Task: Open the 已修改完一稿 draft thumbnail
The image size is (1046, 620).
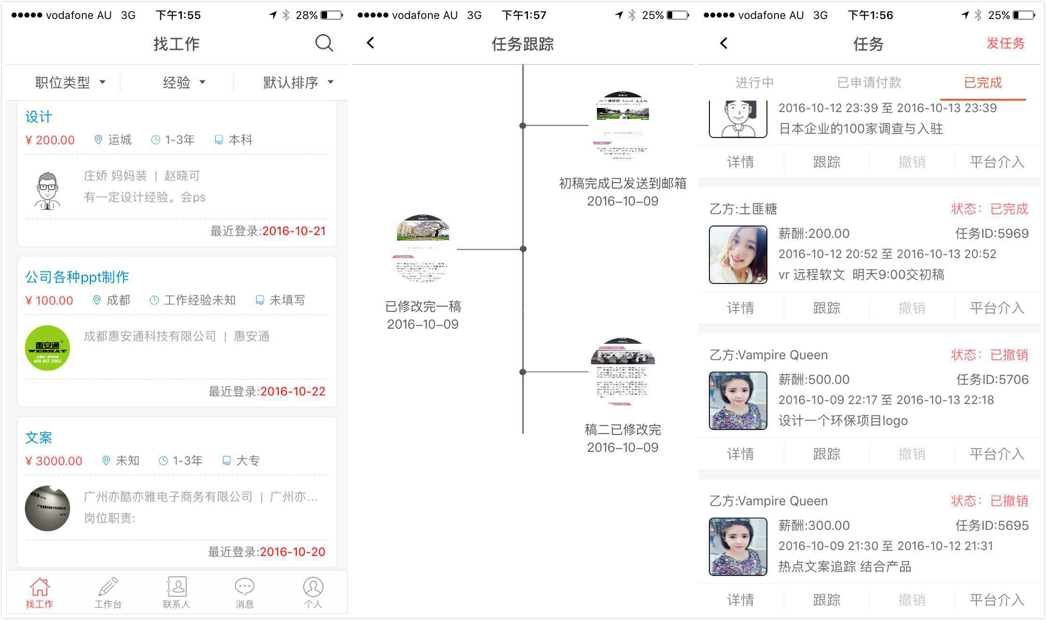Action: click(422, 248)
